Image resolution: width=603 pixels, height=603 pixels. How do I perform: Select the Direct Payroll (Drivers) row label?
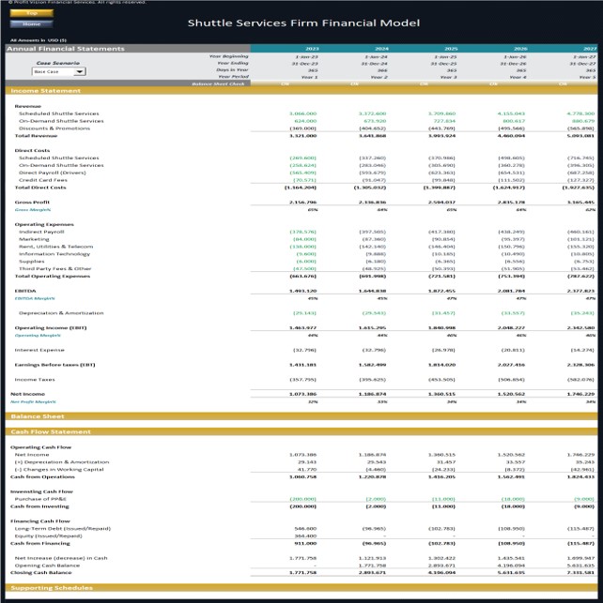click(53, 173)
